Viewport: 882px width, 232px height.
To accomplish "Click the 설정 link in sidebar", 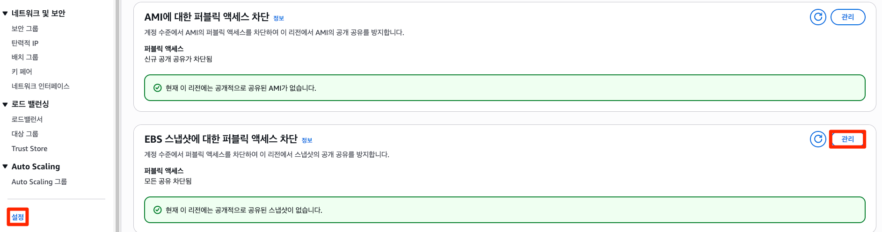I will point(18,217).
